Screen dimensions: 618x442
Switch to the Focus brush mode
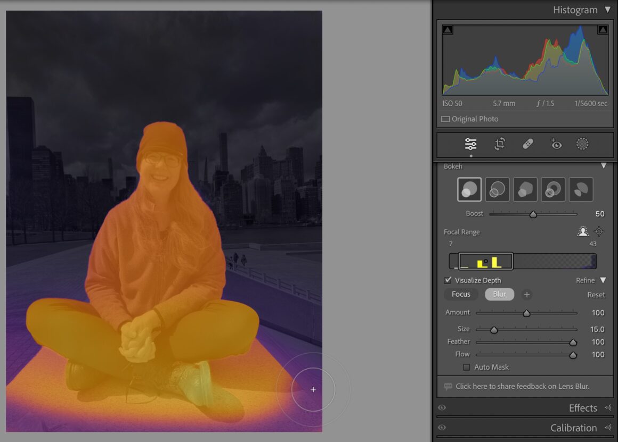click(x=461, y=294)
